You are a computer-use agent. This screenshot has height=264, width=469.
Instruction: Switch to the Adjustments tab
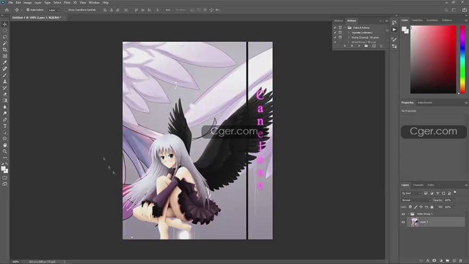[x=425, y=102]
